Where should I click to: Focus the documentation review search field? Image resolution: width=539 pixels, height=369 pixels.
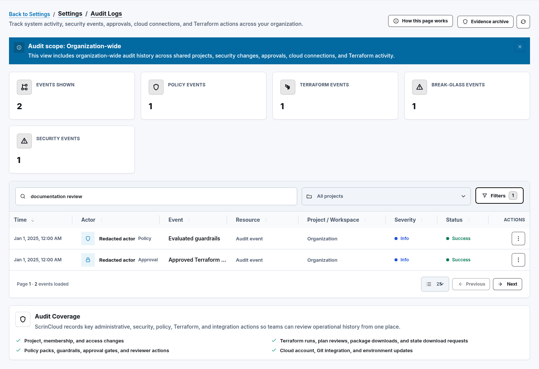[156, 196]
